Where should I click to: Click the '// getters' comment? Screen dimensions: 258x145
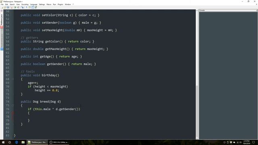[29, 37]
